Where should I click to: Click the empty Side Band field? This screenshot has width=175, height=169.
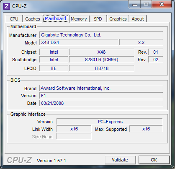tap(74, 136)
